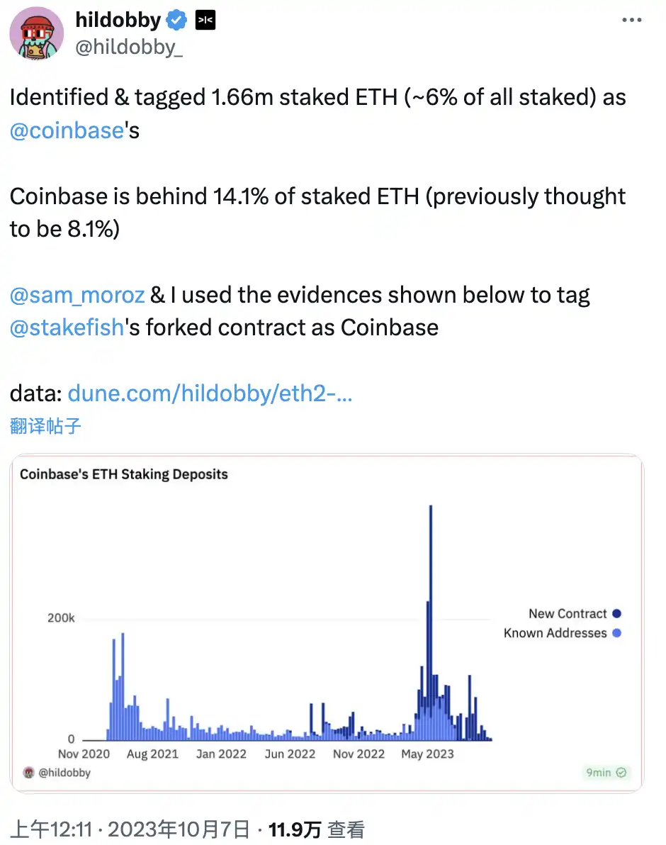Viewport: 666px width, 845px height.
Task: Click the New Contract legend dot
Action: point(616,614)
